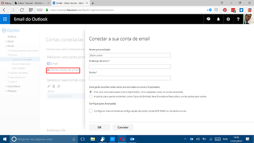Screen dimensions: 254x143
Task: Open the Pinterest extension icon
Action: 225,10
